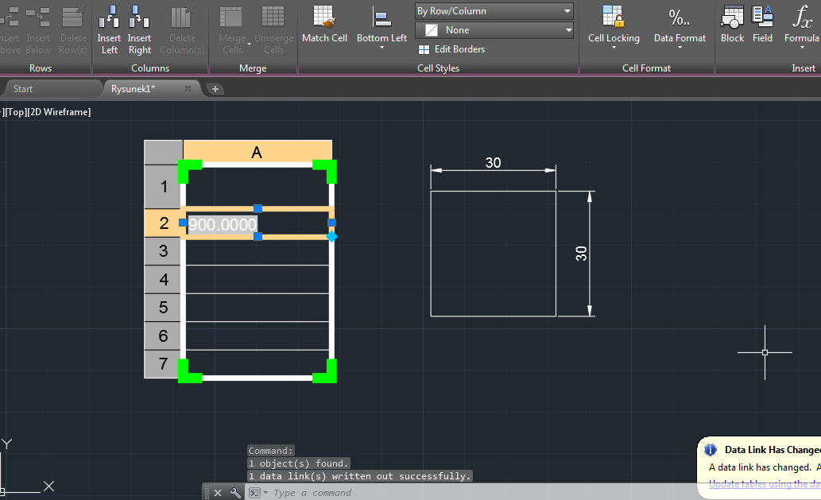Insert a Block into the cell
The width and height of the screenshot is (821, 500).
click(x=732, y=25)
